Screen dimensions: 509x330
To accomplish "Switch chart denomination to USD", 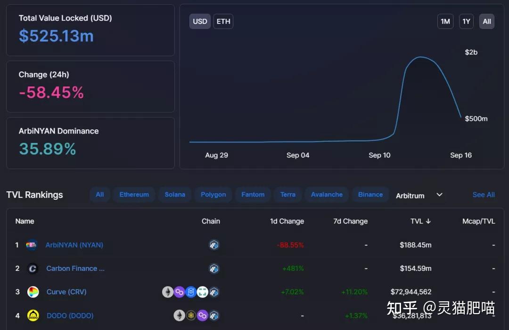I will click(200, 21).
